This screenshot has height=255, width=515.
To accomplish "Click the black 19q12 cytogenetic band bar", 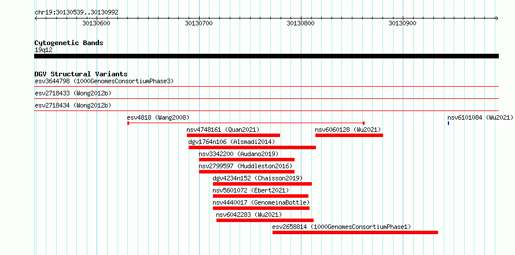I will click(266, 56).
